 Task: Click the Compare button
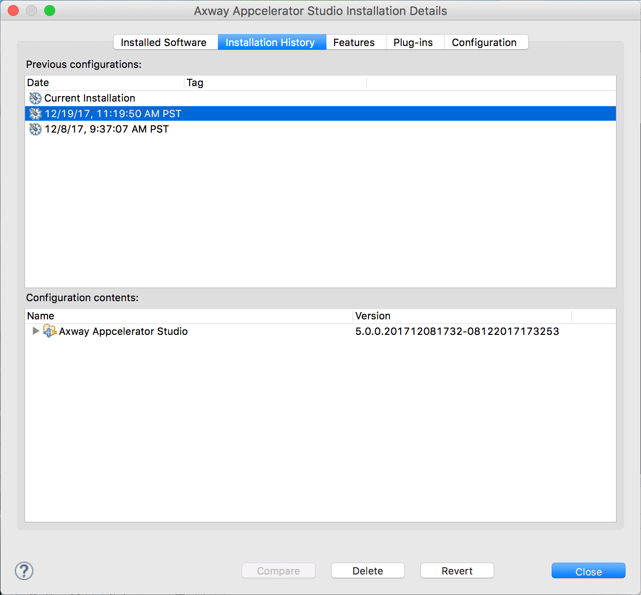pyautogui.click(x=279, y=571)
